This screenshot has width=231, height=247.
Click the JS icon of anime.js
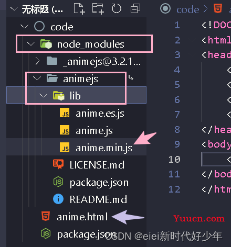(x=65, y=130)
